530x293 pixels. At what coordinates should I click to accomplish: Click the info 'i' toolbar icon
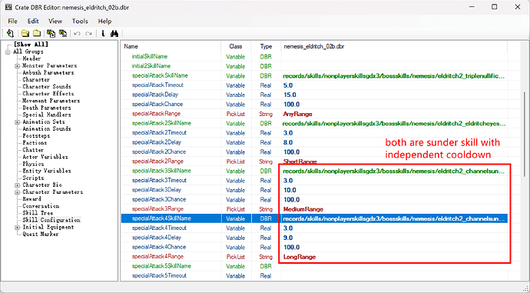(x=103, y=34)
